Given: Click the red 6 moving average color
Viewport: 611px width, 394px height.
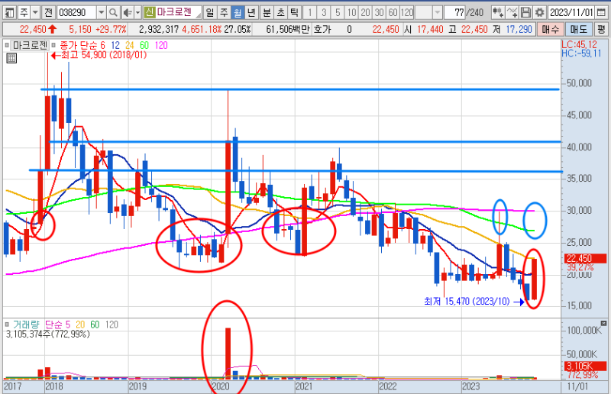Looking at the screenshot, I should [102, 45].
